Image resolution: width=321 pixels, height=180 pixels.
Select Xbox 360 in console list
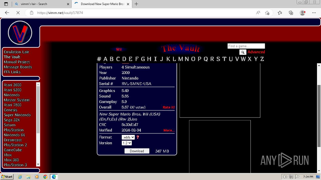[11, 160]
